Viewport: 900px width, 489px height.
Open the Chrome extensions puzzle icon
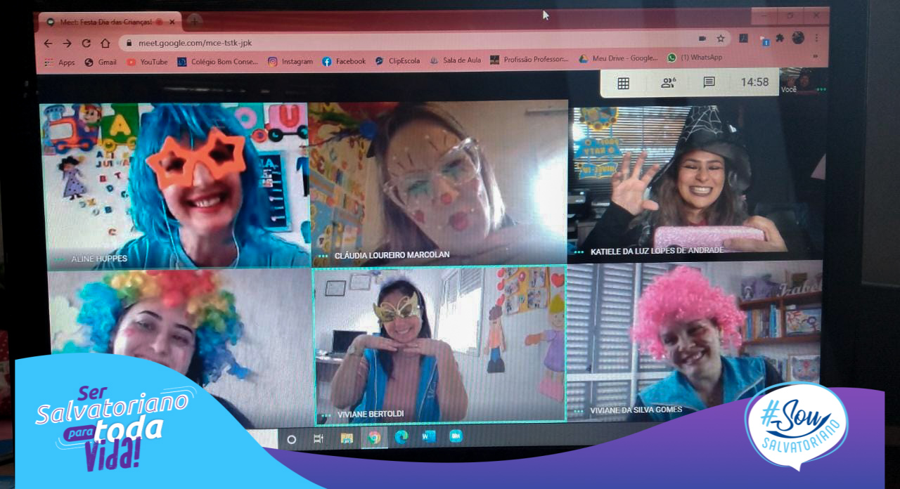(780, 38)
